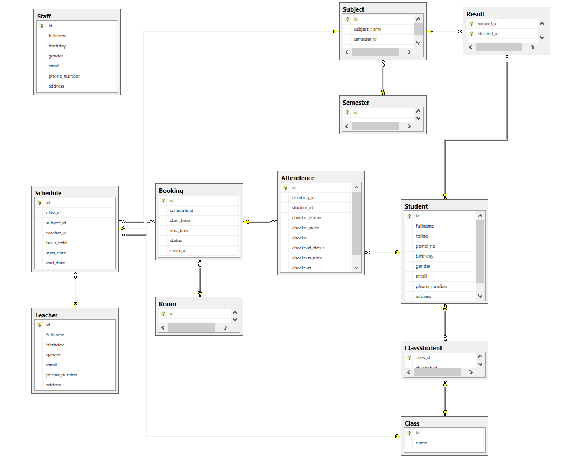
Task: Click the Room table scroll left arrow
Action: [163, 328]
